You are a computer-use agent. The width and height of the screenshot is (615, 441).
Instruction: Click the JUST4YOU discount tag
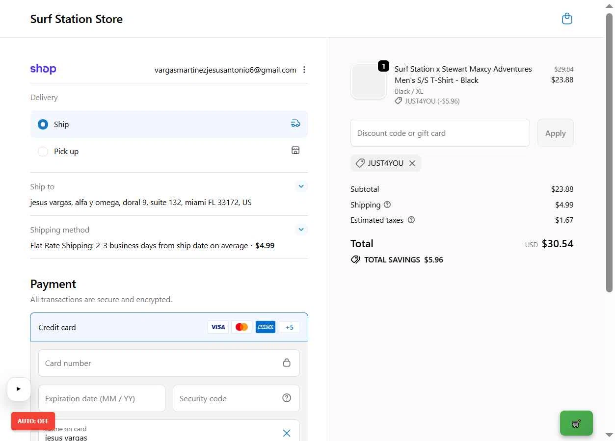pyautogui.click(x=386, y=163)
